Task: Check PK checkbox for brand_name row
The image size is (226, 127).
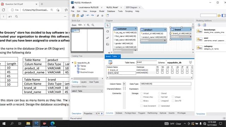Action: point(157,73)
